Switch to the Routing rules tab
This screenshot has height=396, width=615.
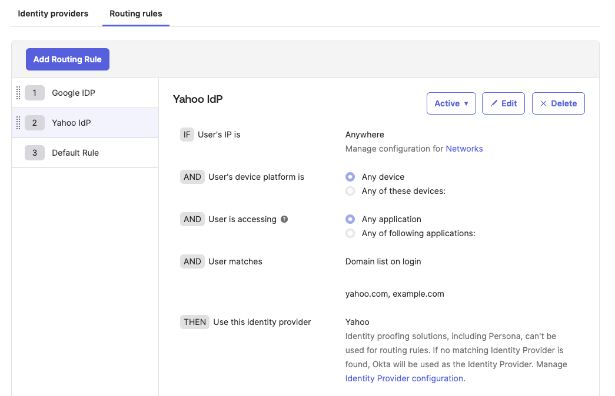(136, 14)
